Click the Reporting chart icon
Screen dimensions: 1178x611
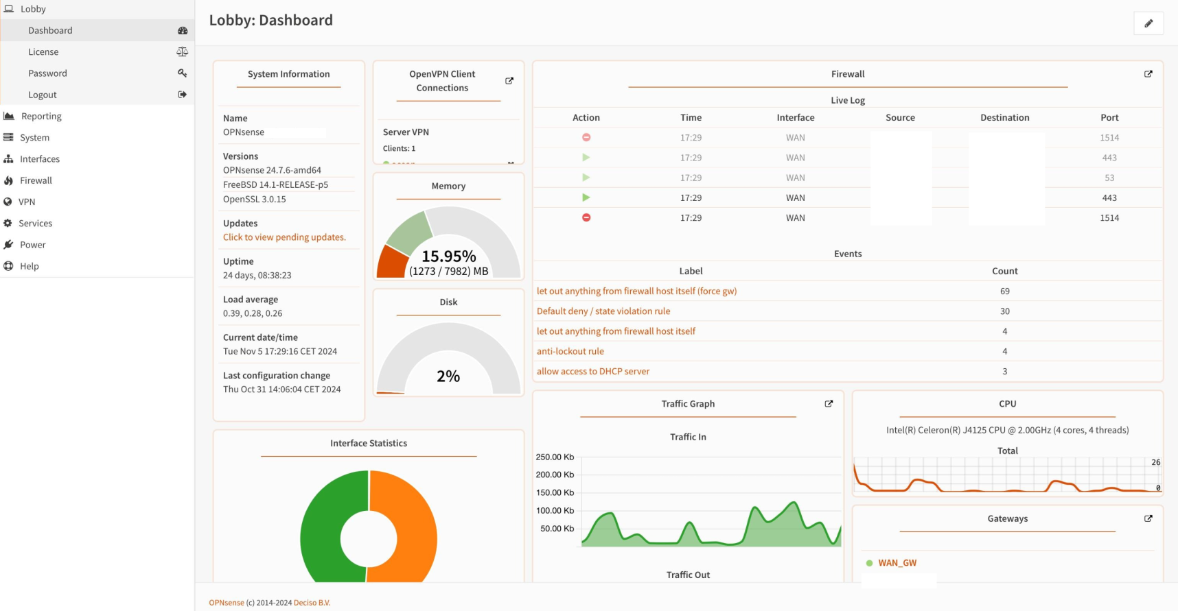(x=9, y=116)
